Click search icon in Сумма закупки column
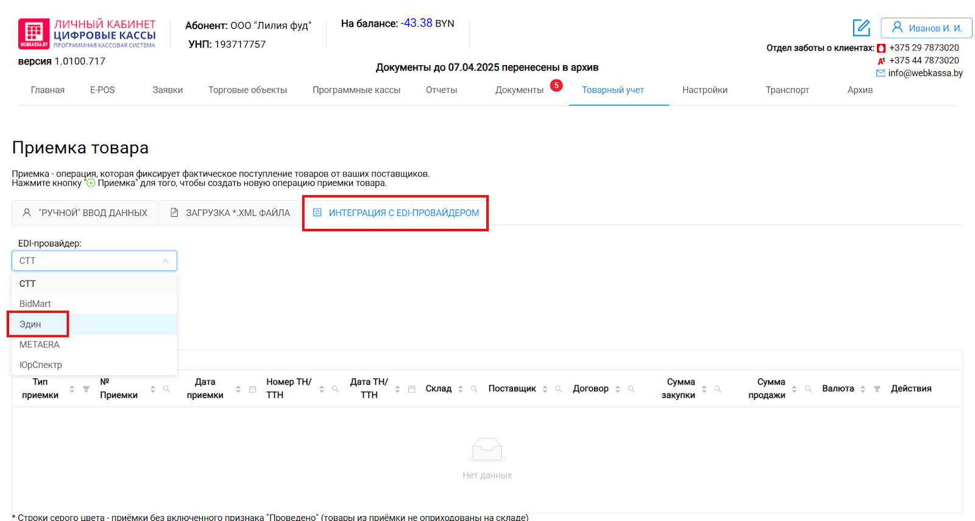975x521 pixels. click(718, 389)
